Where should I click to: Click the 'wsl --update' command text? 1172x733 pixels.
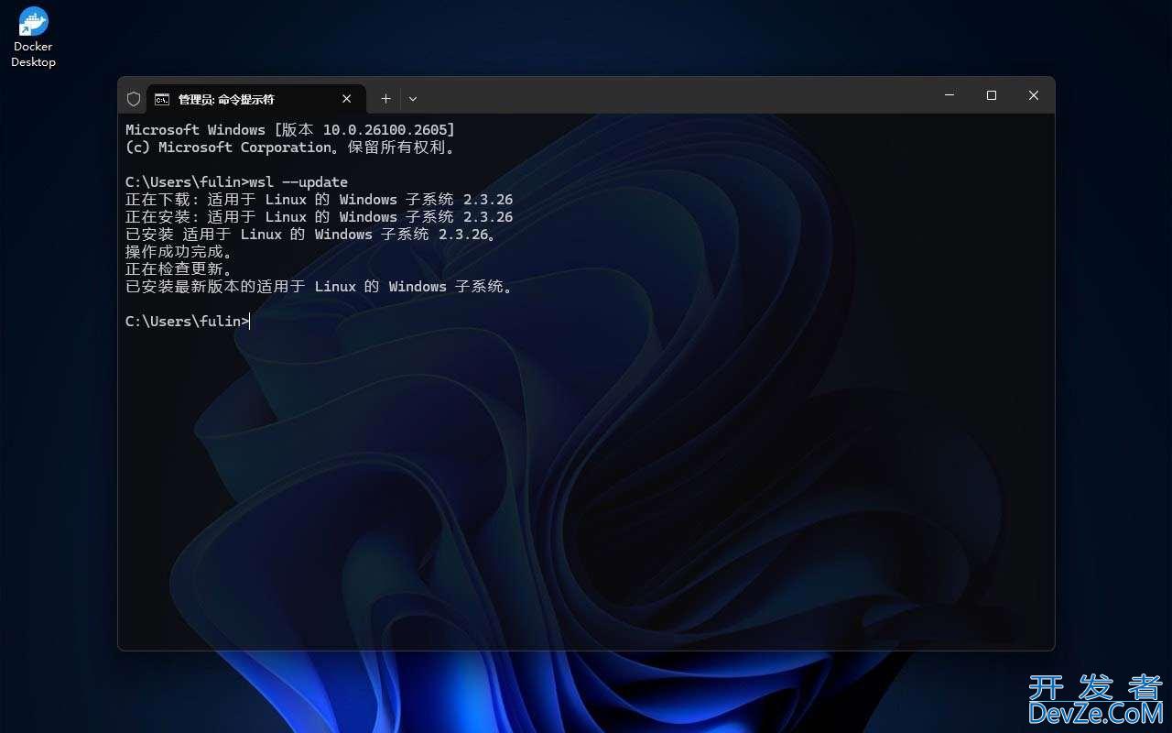coord(298,182)
